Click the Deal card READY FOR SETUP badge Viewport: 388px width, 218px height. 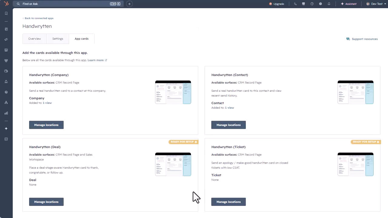184,142
